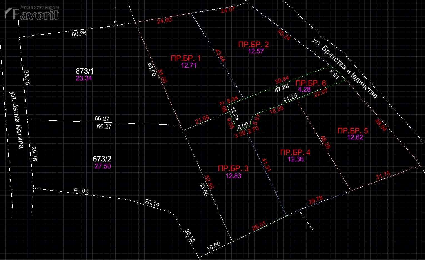Select the dimension text 55.06
The height and width of the screenshot is (261, 425).
click(204, 189)
